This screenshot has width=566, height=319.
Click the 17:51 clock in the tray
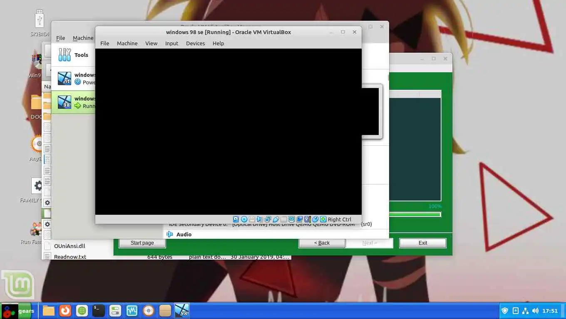coord(550,311)
